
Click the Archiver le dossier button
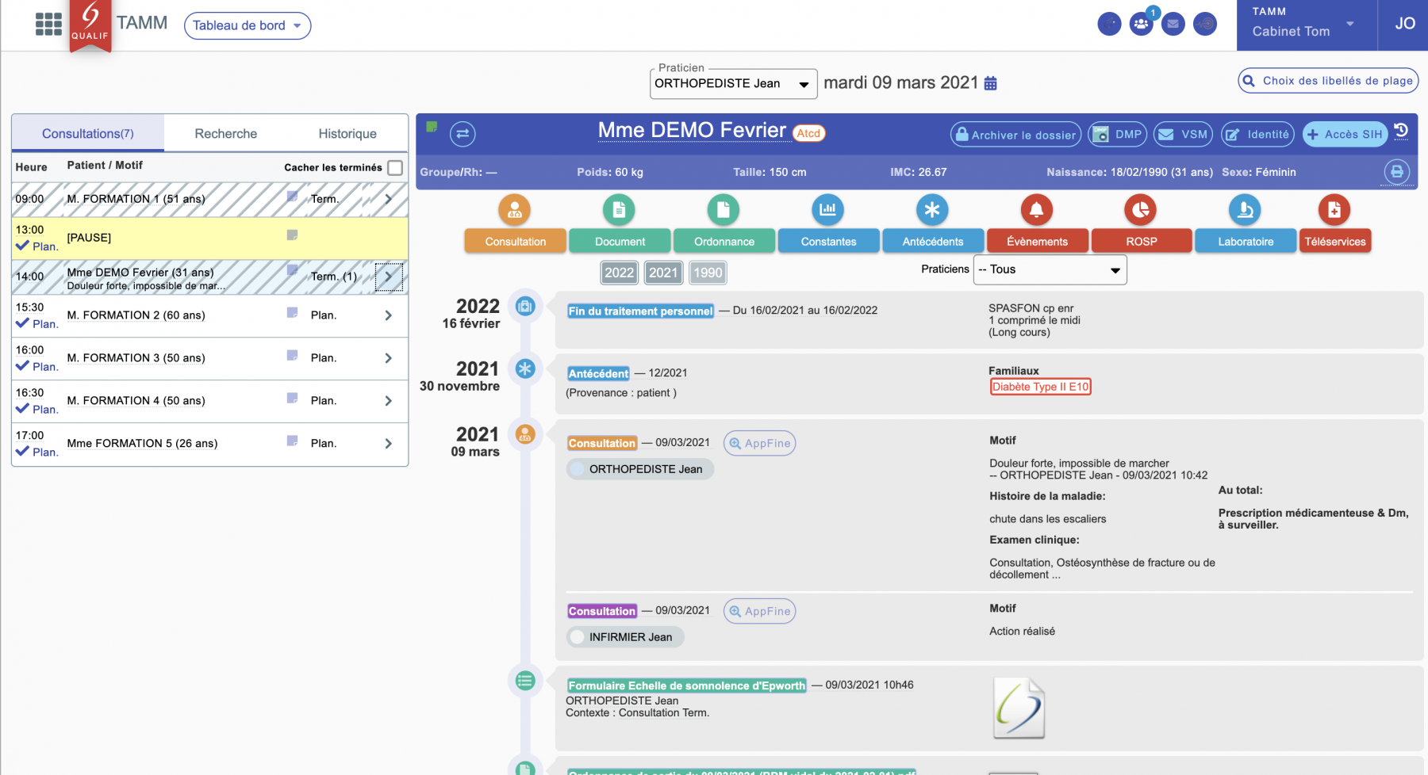click(x=1015, y=135)
